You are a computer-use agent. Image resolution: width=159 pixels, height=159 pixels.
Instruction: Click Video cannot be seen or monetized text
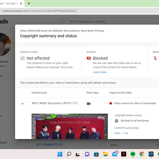[x=135, y=103]
